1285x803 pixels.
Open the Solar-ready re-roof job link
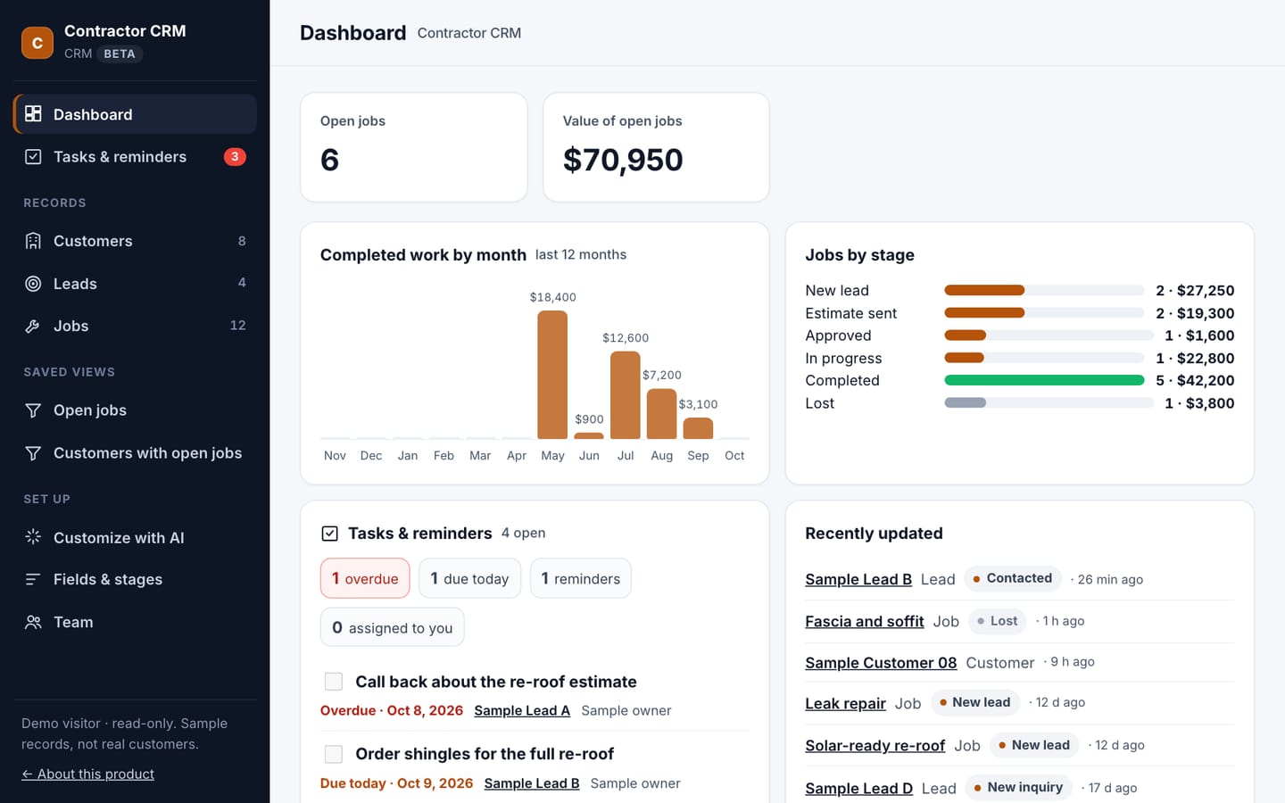point(875,745)
